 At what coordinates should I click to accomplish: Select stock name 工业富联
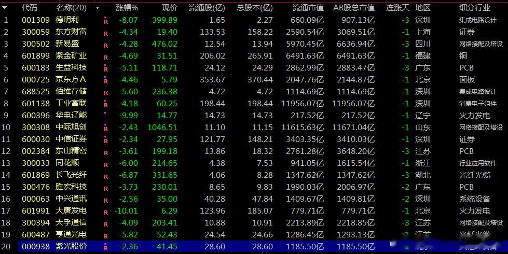point(71,104)
